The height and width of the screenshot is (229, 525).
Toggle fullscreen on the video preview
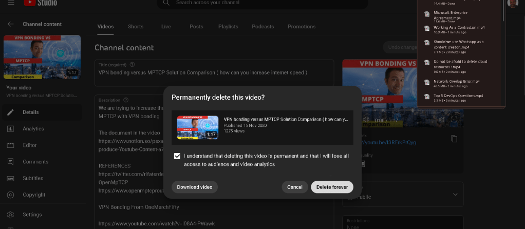tap(454, 120)
